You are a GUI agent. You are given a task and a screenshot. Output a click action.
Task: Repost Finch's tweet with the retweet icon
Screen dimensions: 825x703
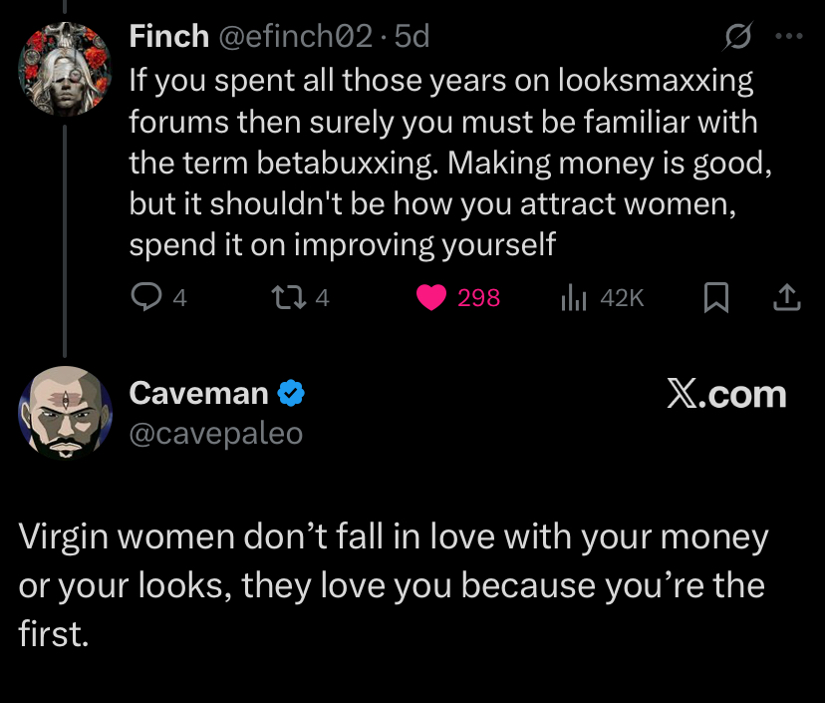pyautogui.click(x=285, y=297)
